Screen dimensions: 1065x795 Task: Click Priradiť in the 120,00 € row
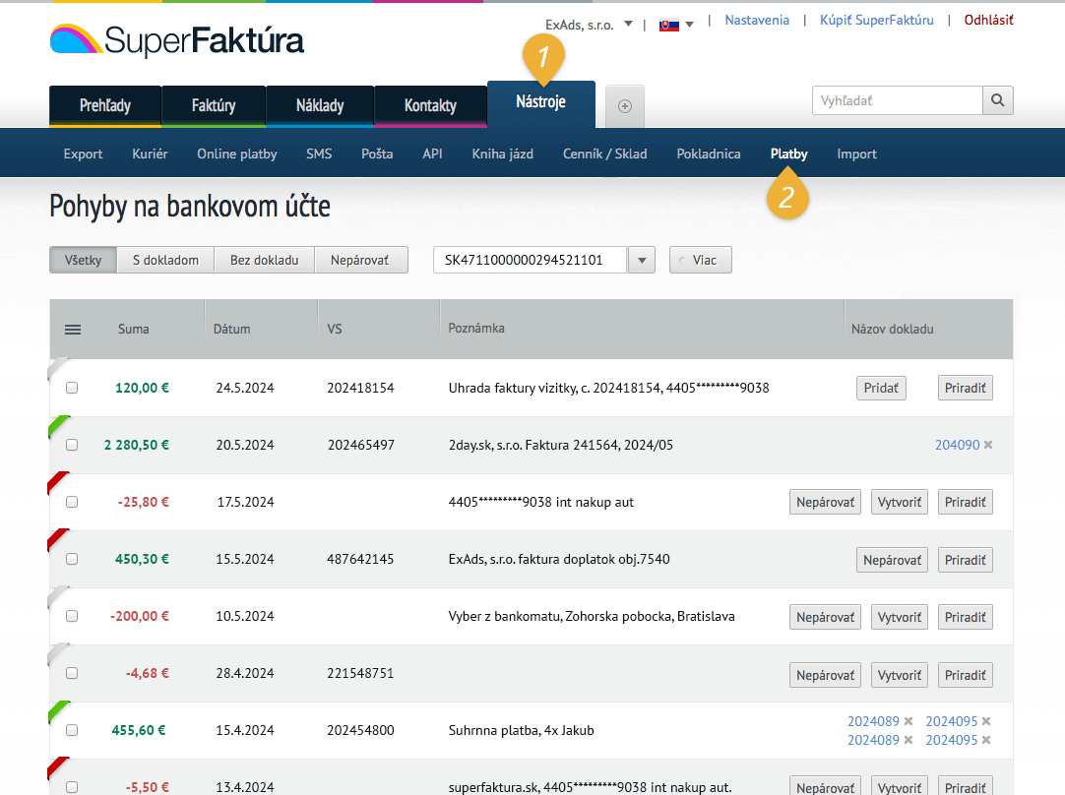tap(966, 388)
